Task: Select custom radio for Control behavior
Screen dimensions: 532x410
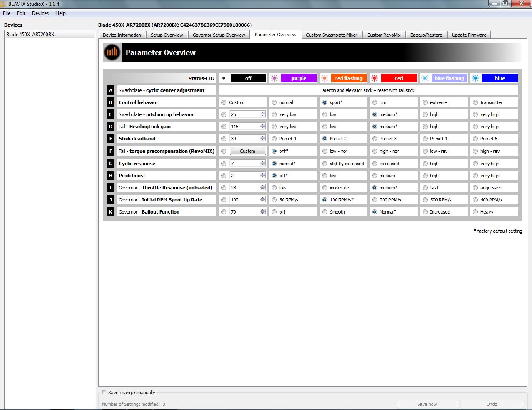Action: 224,102
